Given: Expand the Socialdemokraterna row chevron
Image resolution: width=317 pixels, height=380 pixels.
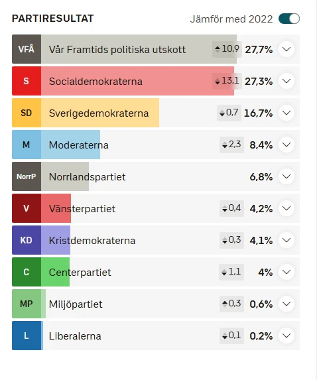Looking at the screenshot, I should pyautogui.click(x=286, y=81).
